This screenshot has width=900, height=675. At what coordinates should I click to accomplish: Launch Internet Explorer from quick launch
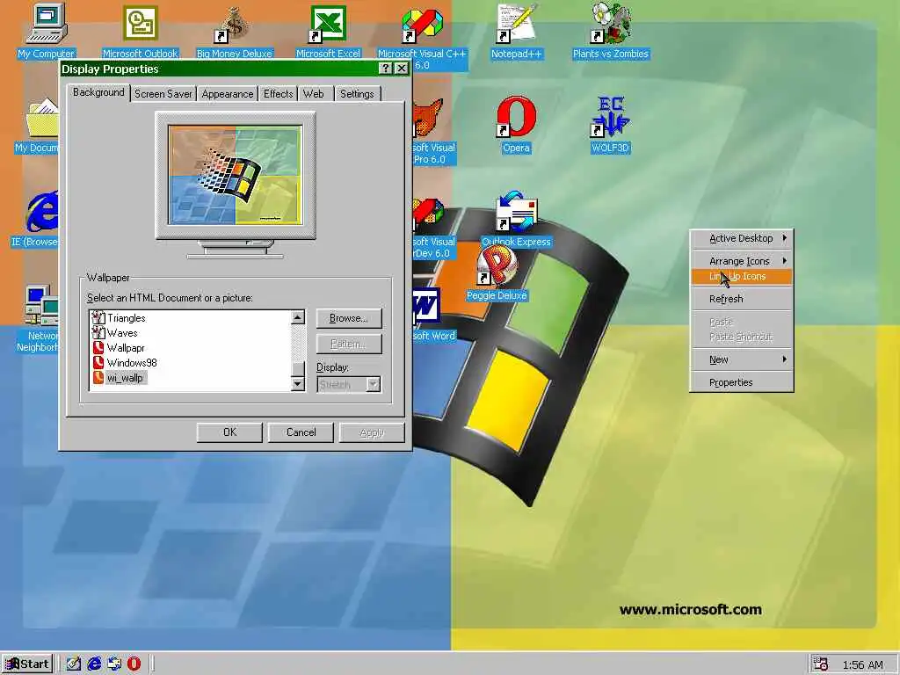pyautogui.click(x=94, y=664)
